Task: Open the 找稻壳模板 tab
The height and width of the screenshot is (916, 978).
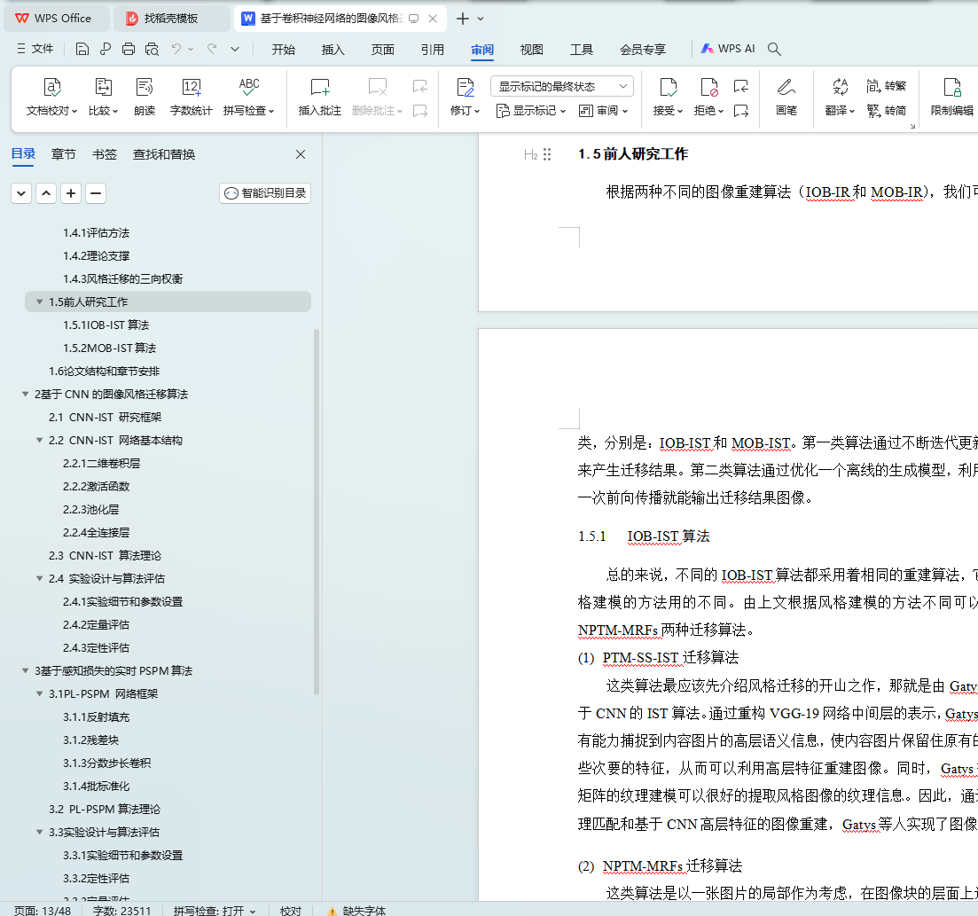Action: click(170, 19)
